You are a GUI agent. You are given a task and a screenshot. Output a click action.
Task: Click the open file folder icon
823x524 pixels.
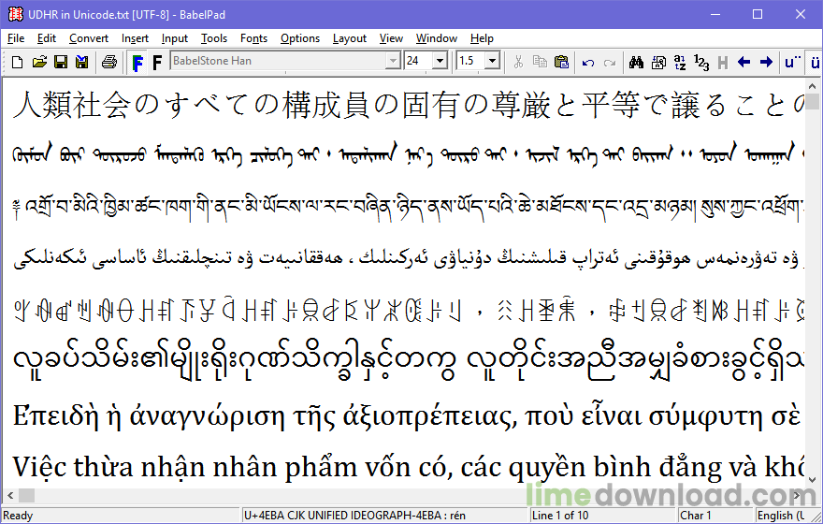(38, 62)
